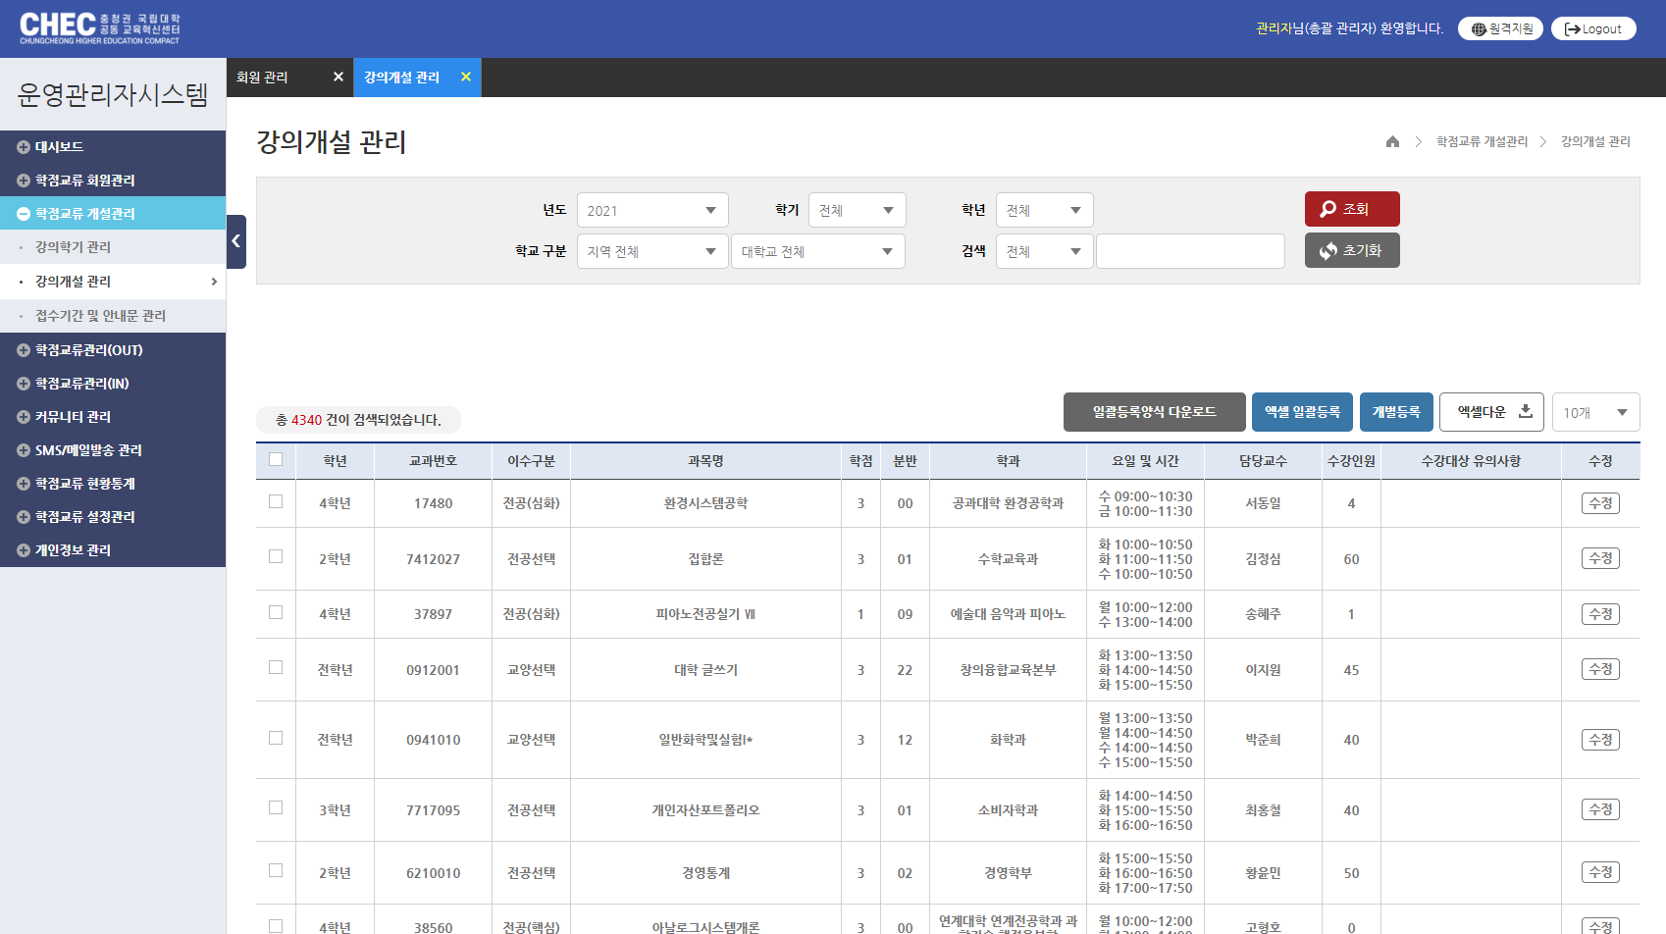1666x934 pixels.
Task: Check the row for 환경시스템공학
Action: (276, 501)
